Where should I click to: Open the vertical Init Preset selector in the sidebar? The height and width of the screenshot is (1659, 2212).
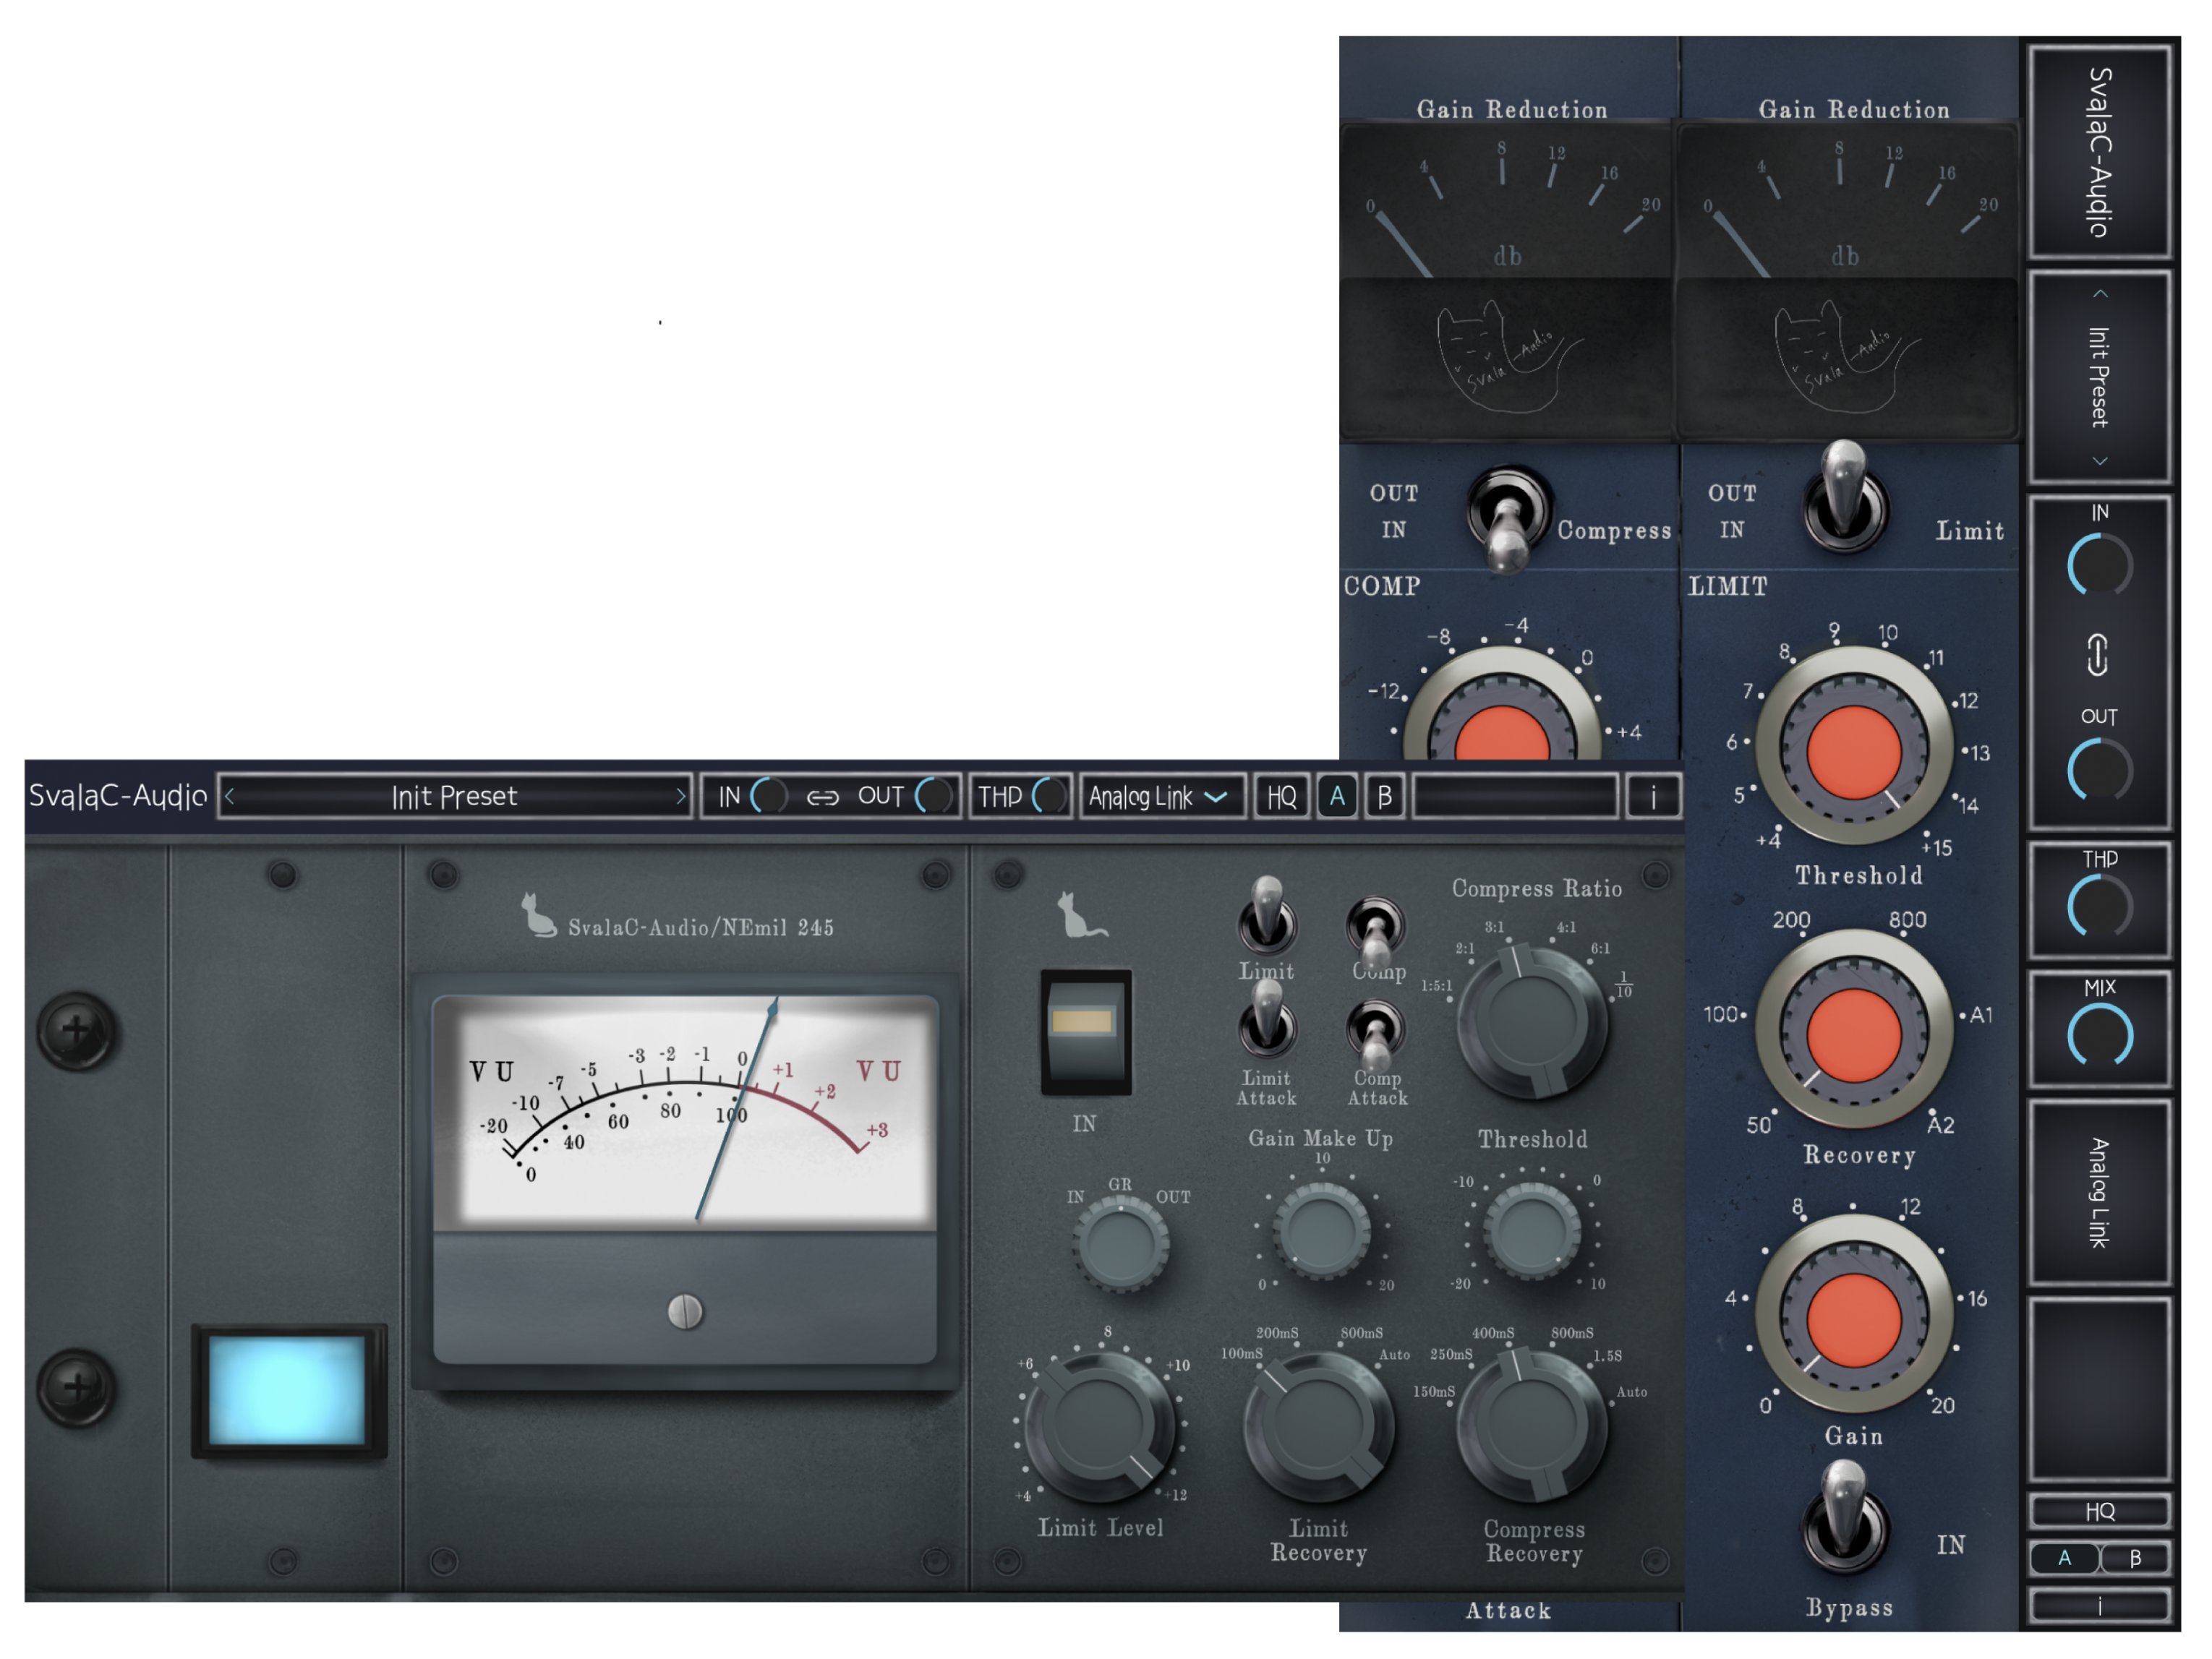point(2099,377)
